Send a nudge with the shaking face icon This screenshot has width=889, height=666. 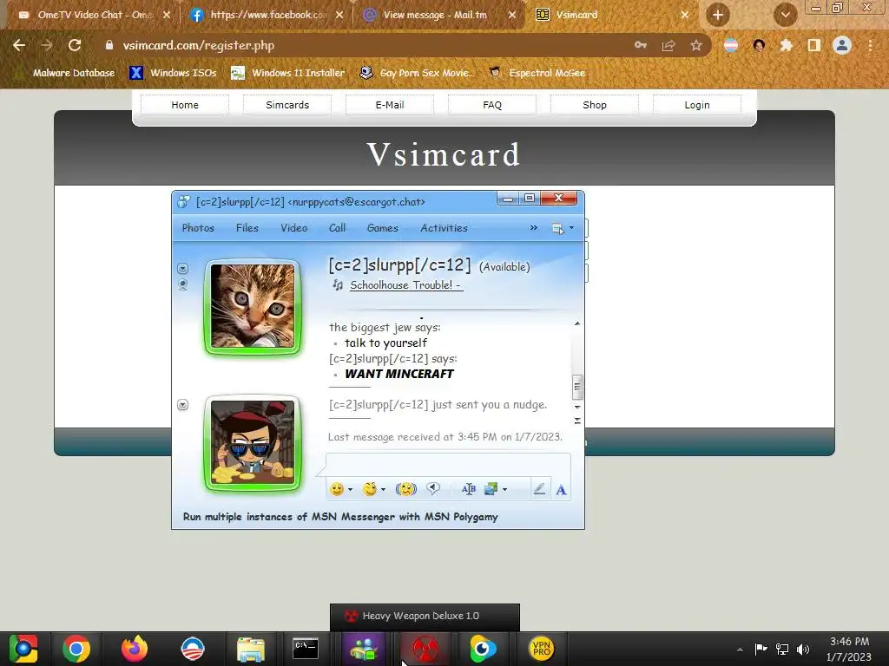406,489
